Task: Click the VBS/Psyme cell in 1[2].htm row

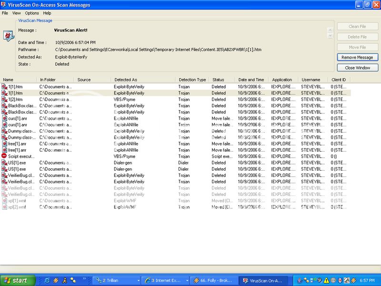Action: 124,100
